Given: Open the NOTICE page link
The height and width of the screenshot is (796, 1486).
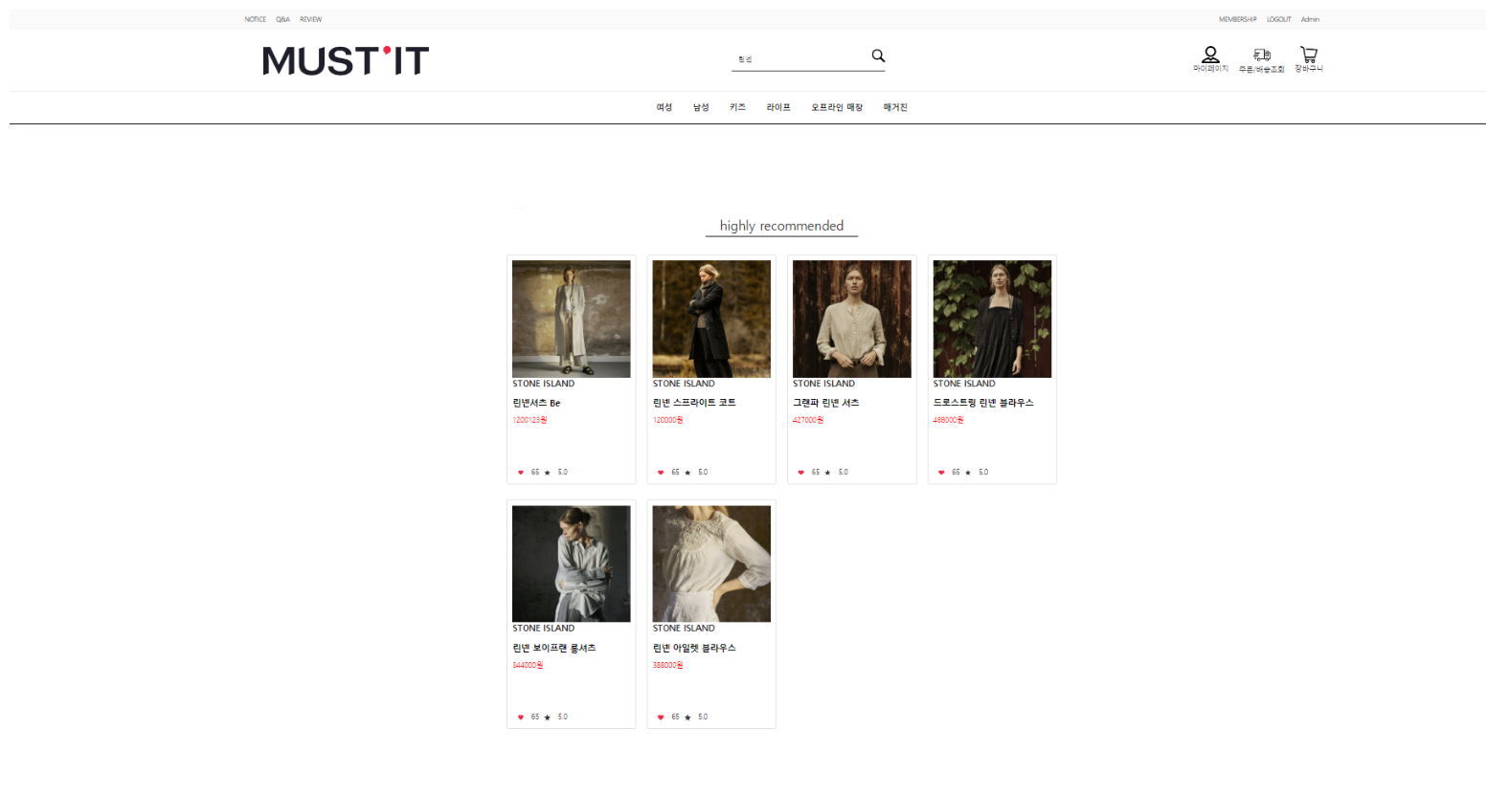Looking at the screenshot, I should (x=255, y=19).
